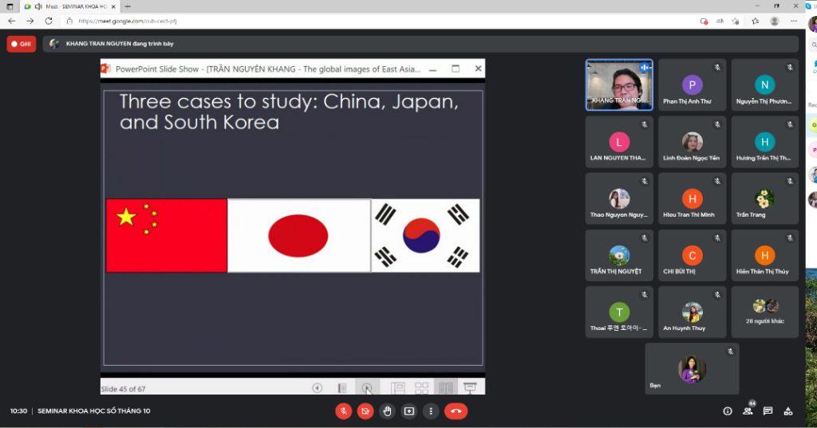This screenshot has height=428, width=817.
Task: Click the 'SEMINAR KHOA HỌC SỐ THÁNG 10' meeting name
Action: [x=94, y=411]
